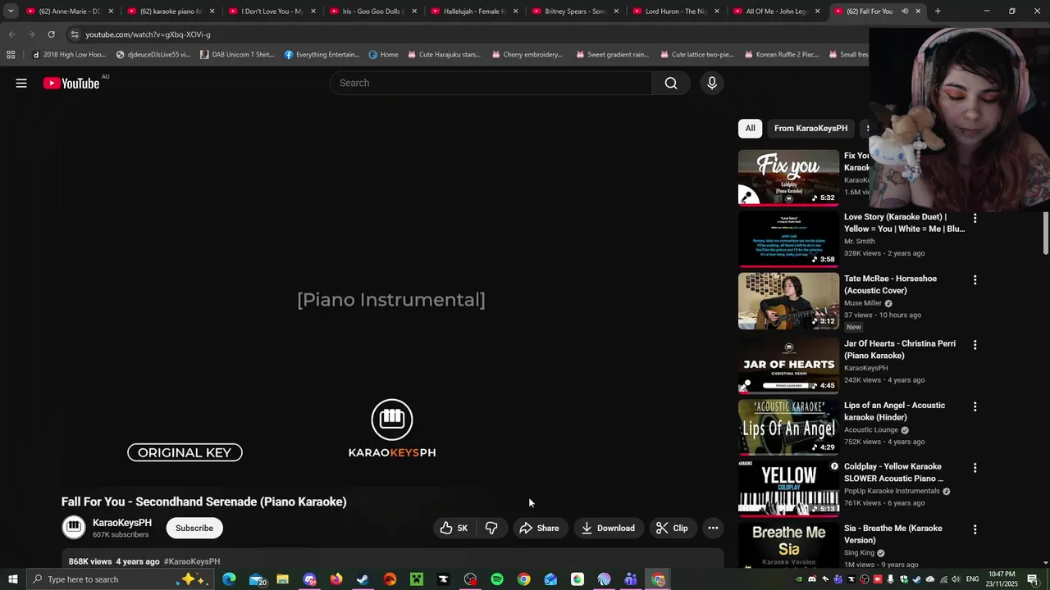The width and height of the screenshot is (1050, 590).
Task: Open options menu for Jar Of Hearts
Action: [975, 345]
